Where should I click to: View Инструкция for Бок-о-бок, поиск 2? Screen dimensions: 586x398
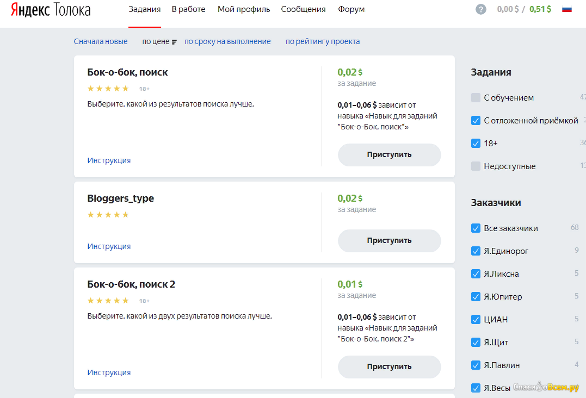[x=109, y=372]
